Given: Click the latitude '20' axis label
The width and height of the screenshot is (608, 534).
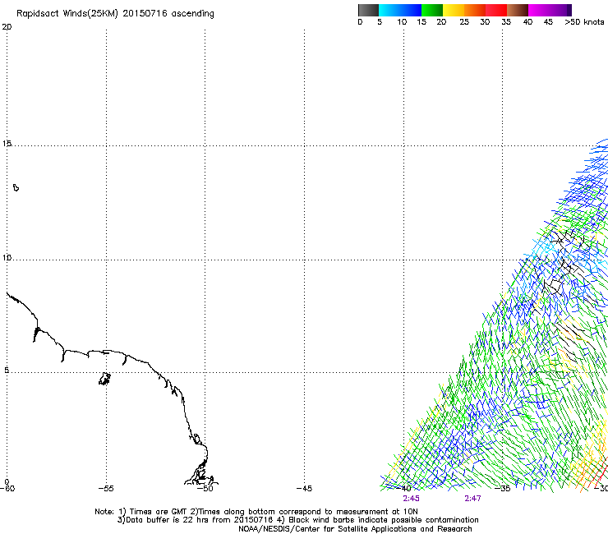Looking at the screenshot, I should pyautogui.click(x=7, y=27).
